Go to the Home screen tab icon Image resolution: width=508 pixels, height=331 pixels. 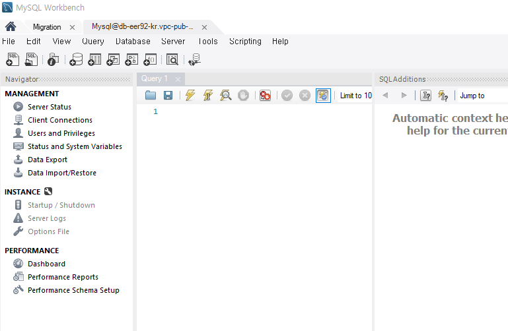11,26
